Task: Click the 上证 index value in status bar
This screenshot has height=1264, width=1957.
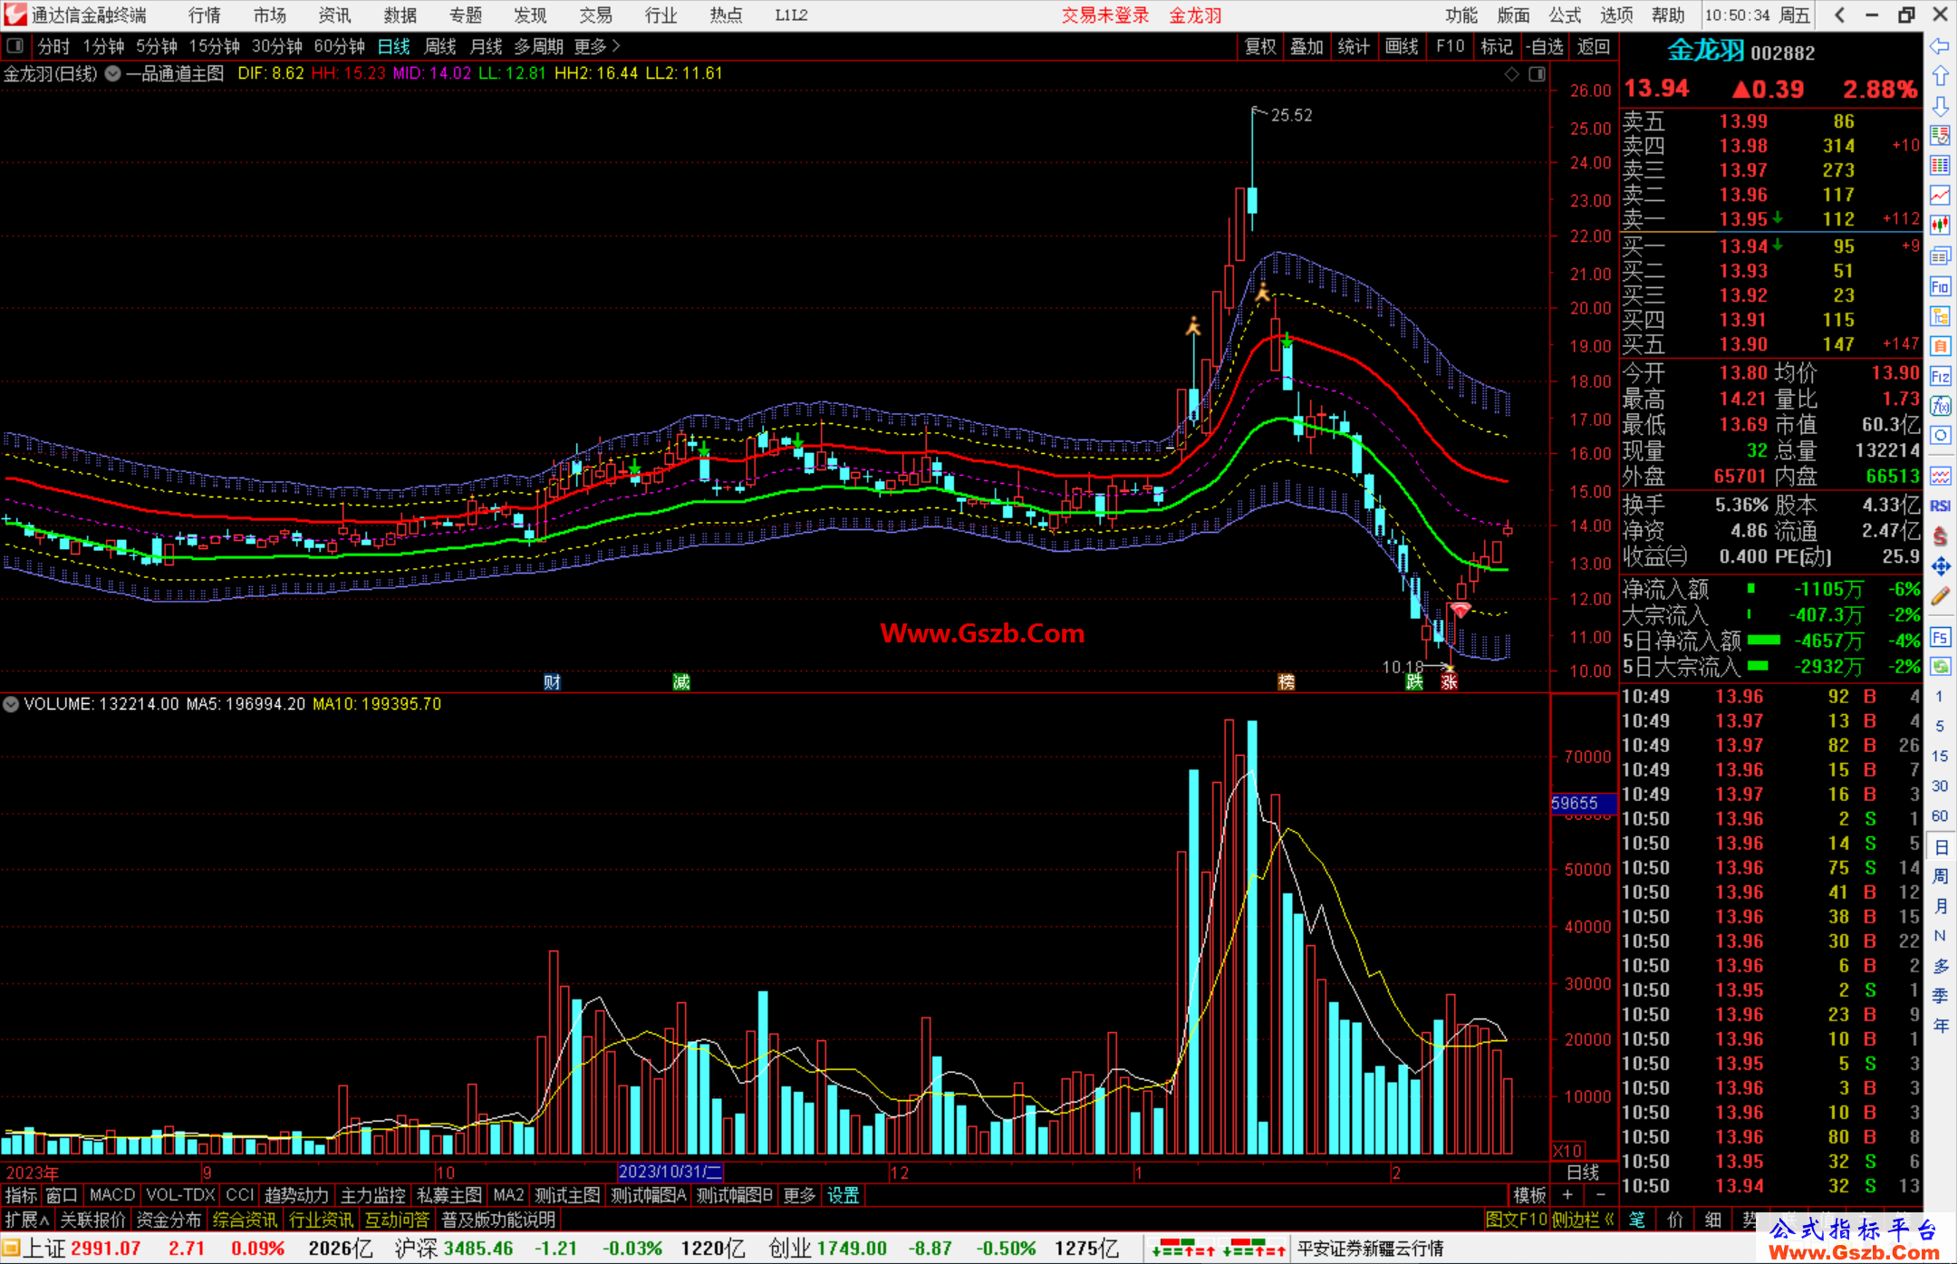Action: click(106, 1248)
